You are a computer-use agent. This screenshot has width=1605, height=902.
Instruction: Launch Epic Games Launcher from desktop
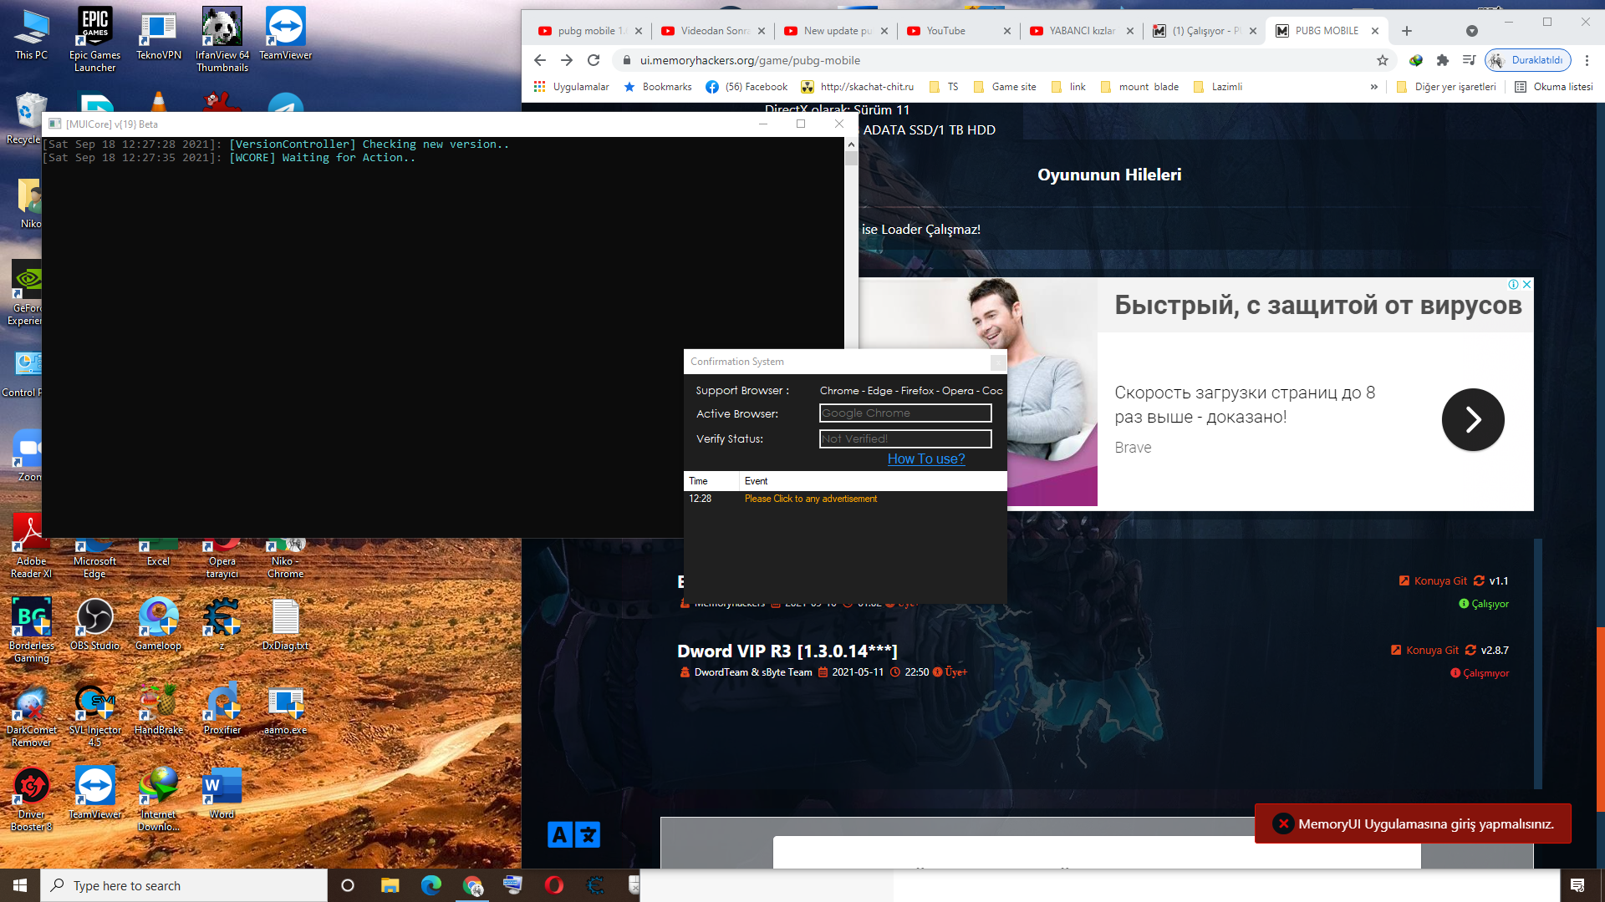tap(94, 39)
